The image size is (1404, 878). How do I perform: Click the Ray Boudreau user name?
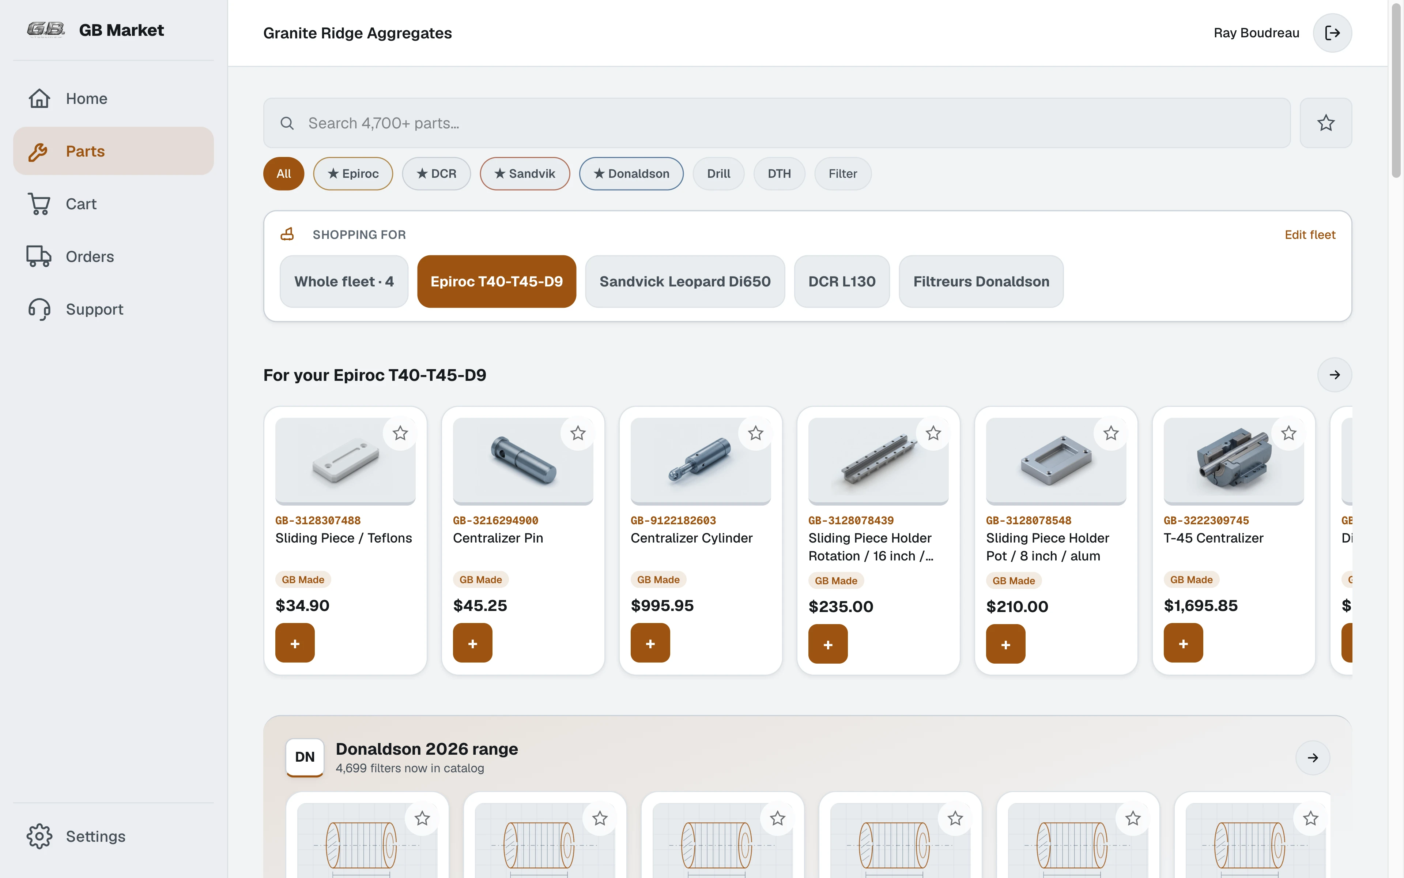tap(1256, 33)
